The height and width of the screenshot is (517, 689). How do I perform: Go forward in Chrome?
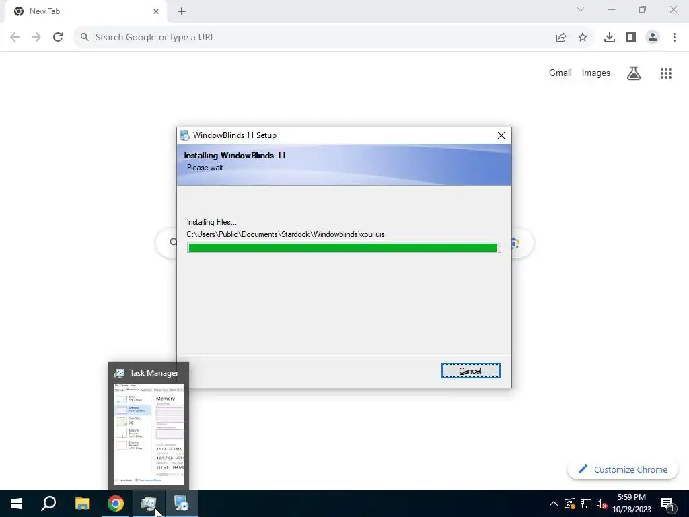[x=36, y=38]
